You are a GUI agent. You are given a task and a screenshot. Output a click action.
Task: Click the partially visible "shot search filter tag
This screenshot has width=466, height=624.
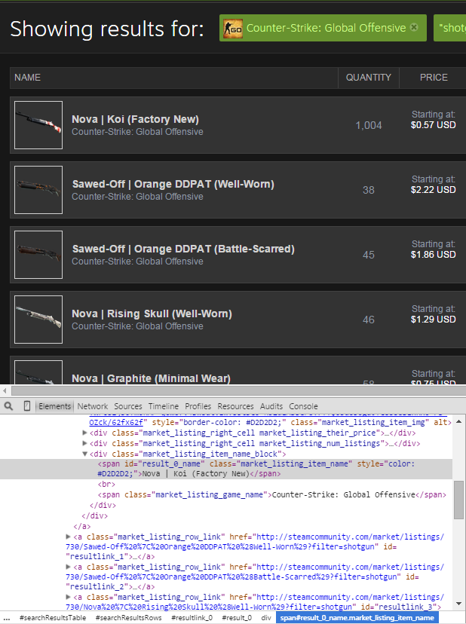coord(450,28)
